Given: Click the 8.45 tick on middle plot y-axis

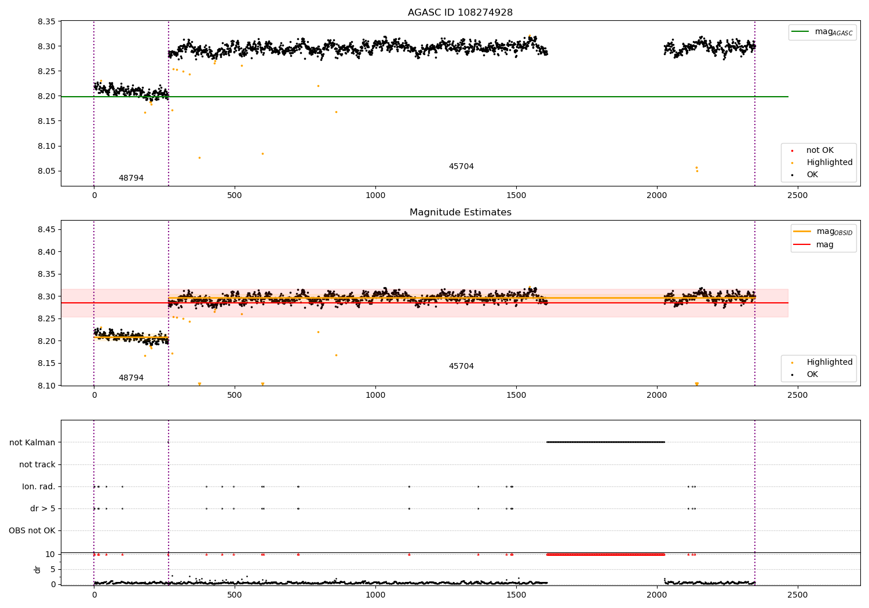Looking at the screenshot, I should click(x=46, y=230).
